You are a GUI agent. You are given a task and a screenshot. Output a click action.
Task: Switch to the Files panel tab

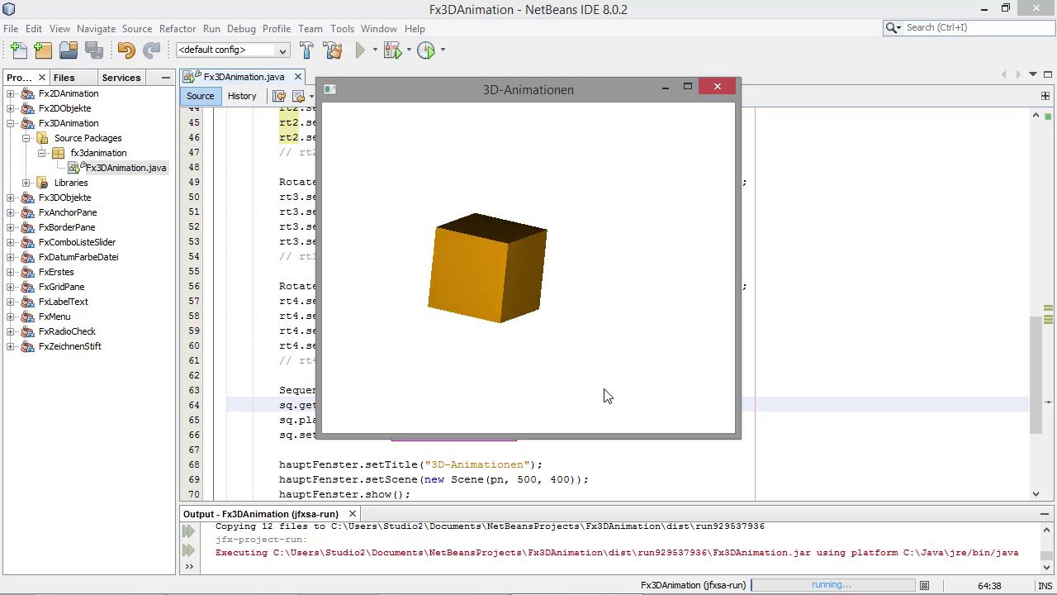click(x=64, y=78)
